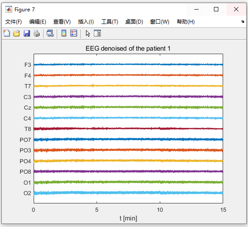The image size is (248, 227).
Task: Save figure with the floppy disk icon
Action: tap(27, 33)
